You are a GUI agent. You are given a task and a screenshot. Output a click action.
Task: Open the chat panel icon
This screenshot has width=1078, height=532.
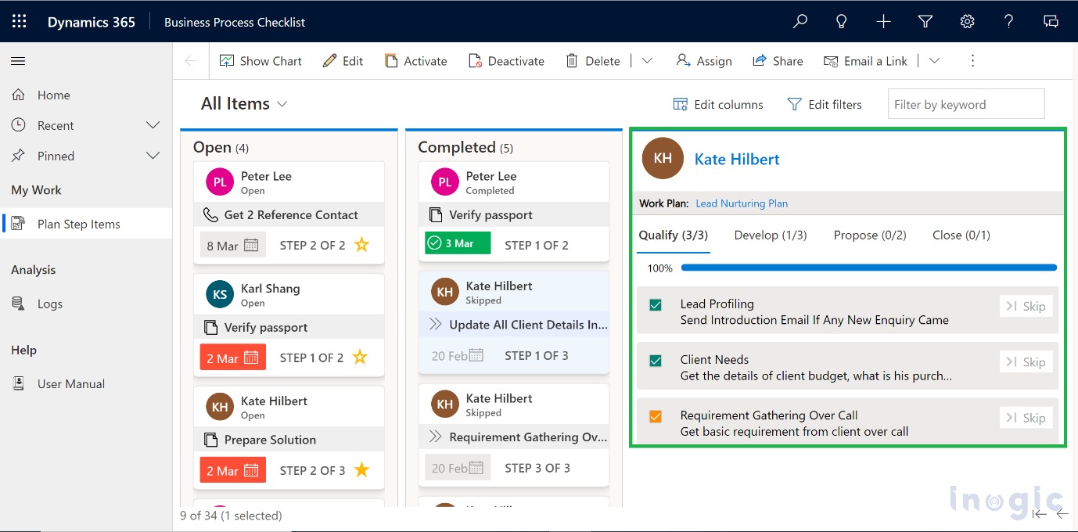[1051, 22]
